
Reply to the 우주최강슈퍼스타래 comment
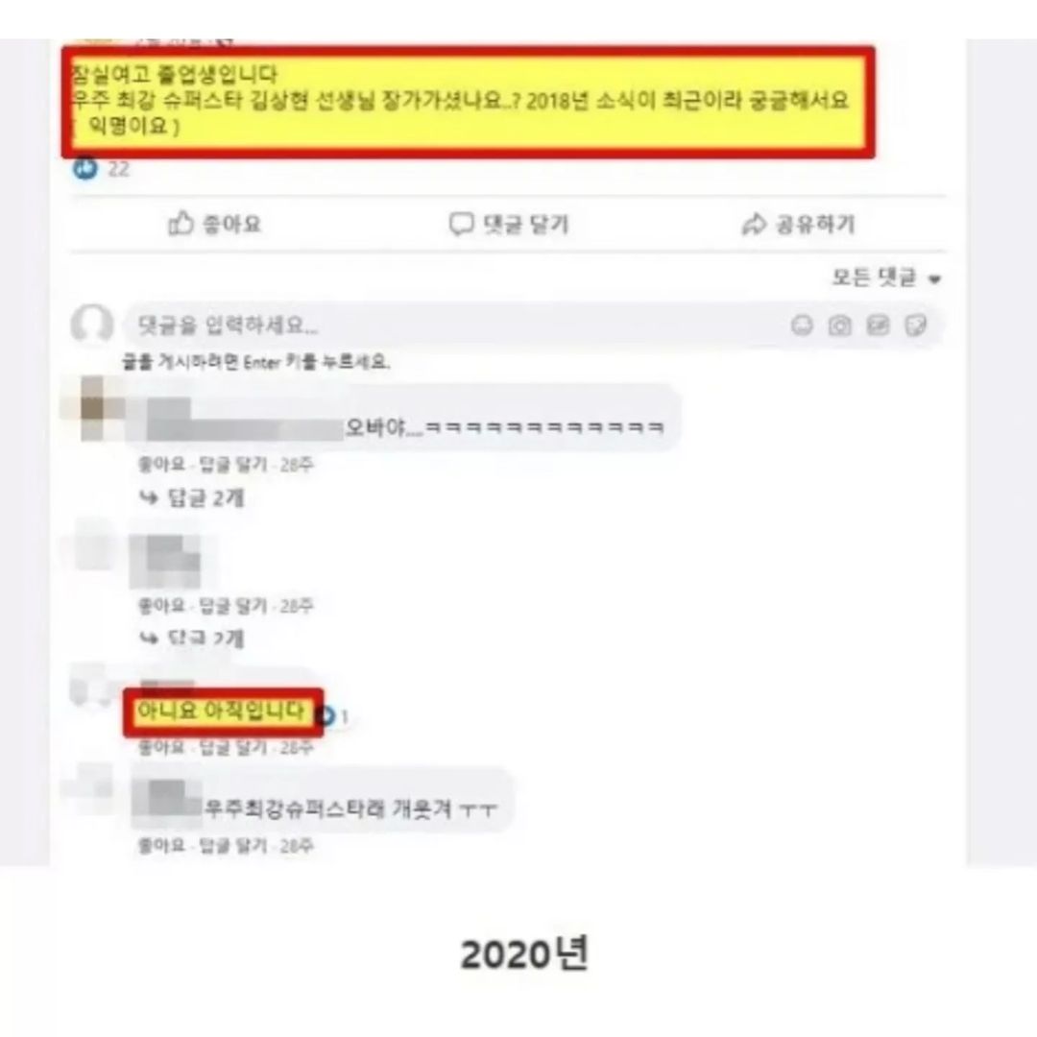[x=233, y=845]
